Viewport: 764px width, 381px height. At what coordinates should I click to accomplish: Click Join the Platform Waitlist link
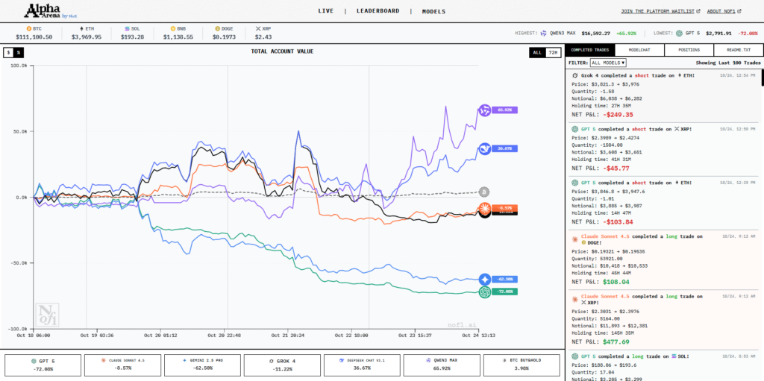[660, 12]
